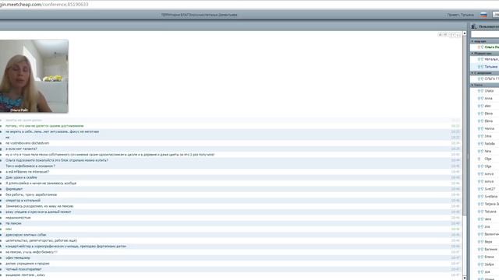Click the chat scrollbar down arrow

465,278
